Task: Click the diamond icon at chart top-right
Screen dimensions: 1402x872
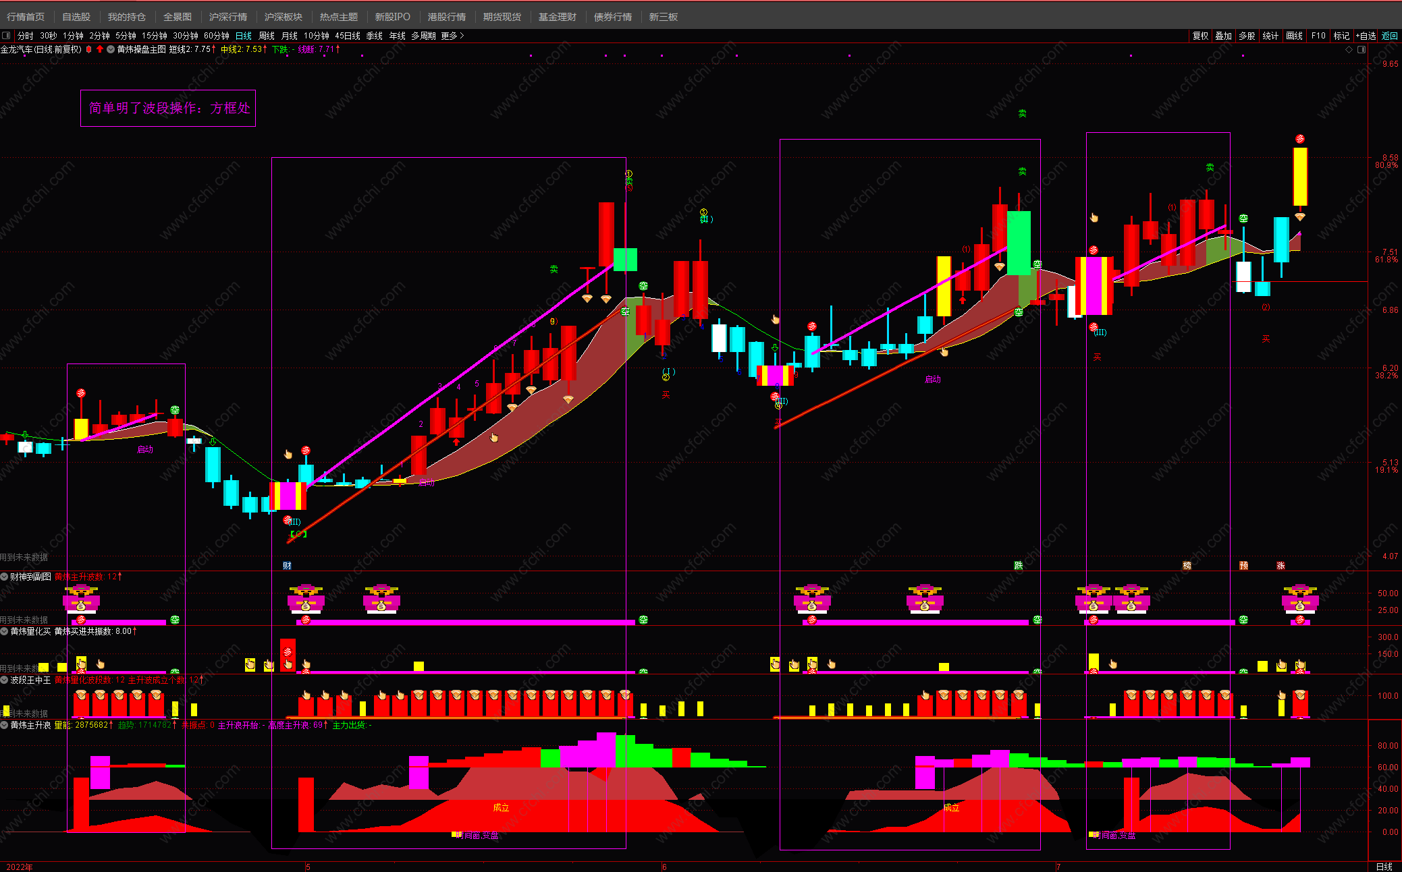Action: click(1349, 49)
